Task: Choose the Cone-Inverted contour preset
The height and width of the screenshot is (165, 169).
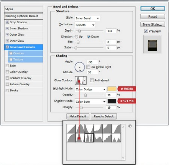Action: point(89,129)
